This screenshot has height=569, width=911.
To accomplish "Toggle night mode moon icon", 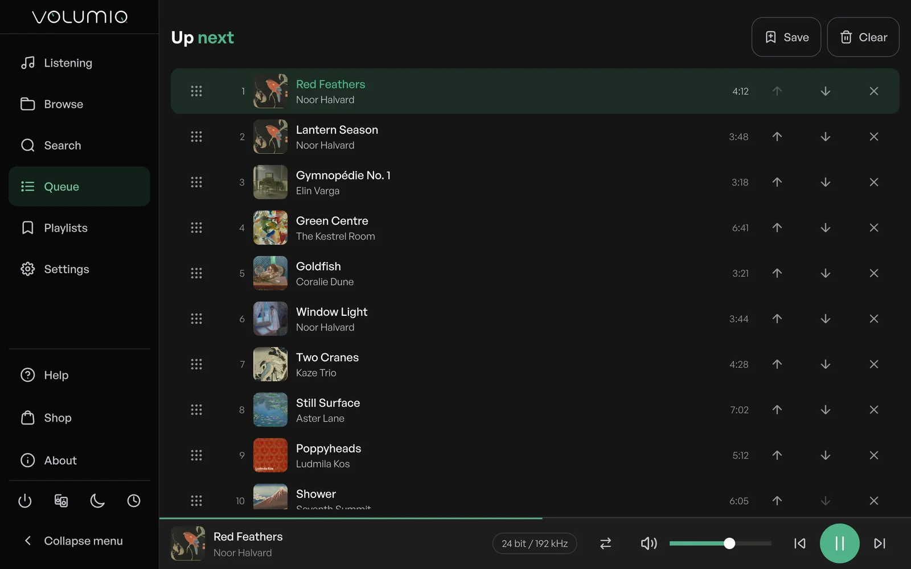I will click(97, 501).
